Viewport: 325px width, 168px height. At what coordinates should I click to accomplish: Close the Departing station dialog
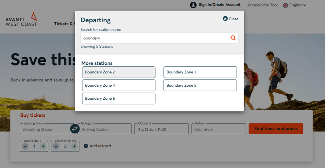[x=231, y=19]
